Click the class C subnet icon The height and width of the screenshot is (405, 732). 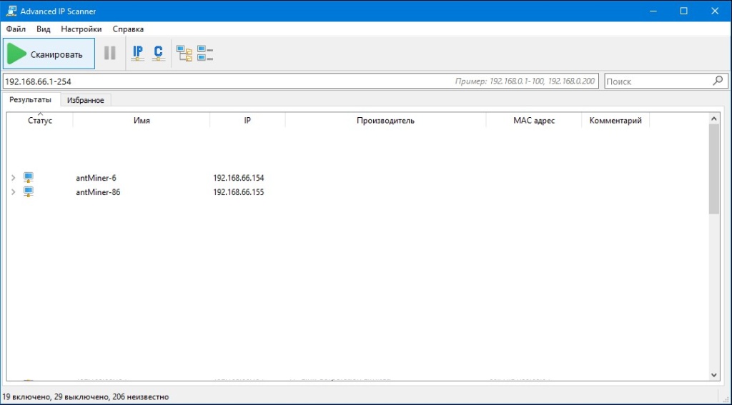[158, 53]
